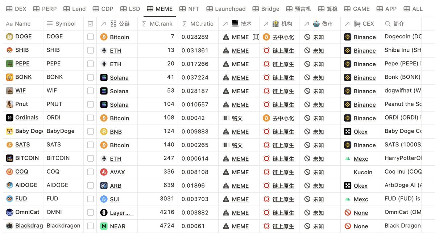Viewport: 435px width, 234px height.
Task: Tick the checkbox in COQ row
Action: click(90, 172)
